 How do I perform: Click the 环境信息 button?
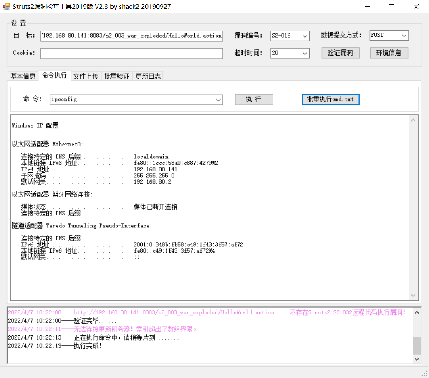[x=389, y=53]
